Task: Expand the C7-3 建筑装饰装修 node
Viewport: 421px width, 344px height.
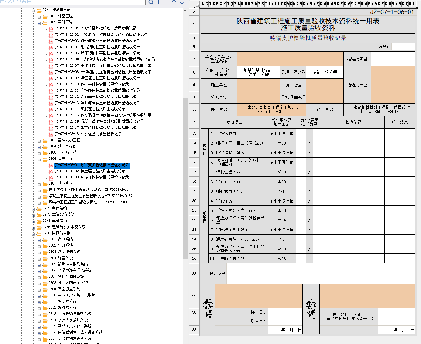Action: [34, 215]
